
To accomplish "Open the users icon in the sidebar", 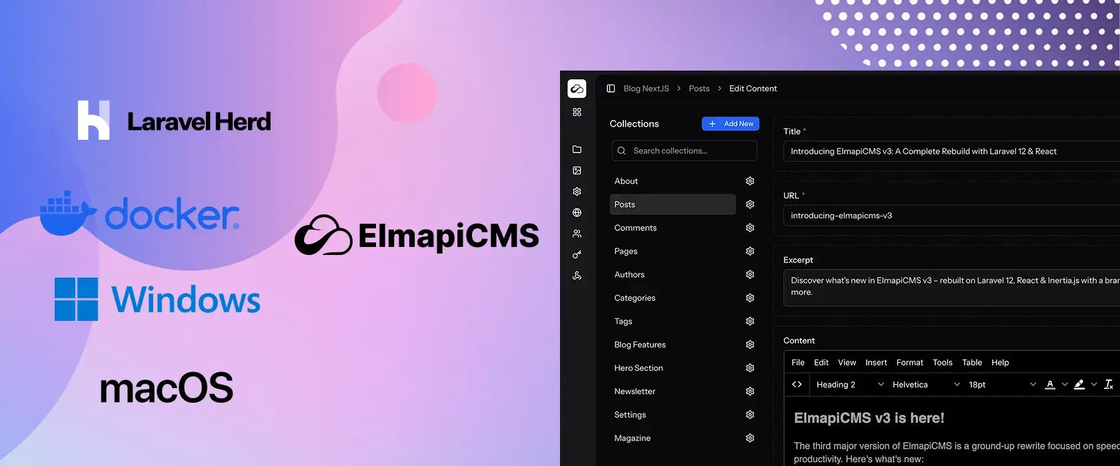I will tap(577, 234).
